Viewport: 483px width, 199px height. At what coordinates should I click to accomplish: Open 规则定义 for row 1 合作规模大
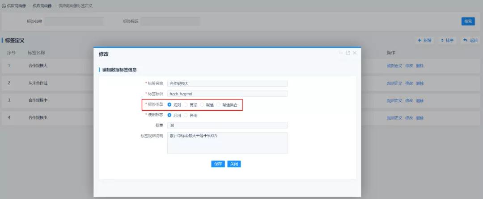(394, 66)
